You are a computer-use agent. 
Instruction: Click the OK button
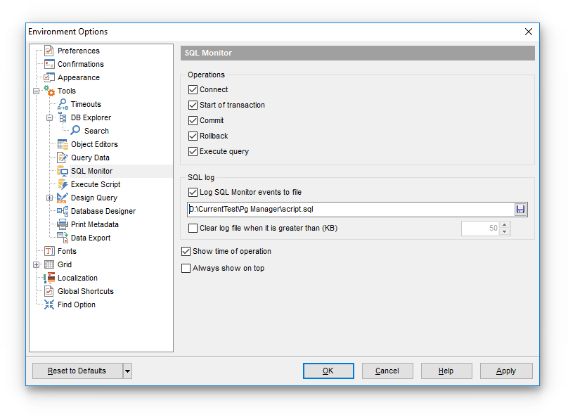pyautogui.click(x=328, y=371)
